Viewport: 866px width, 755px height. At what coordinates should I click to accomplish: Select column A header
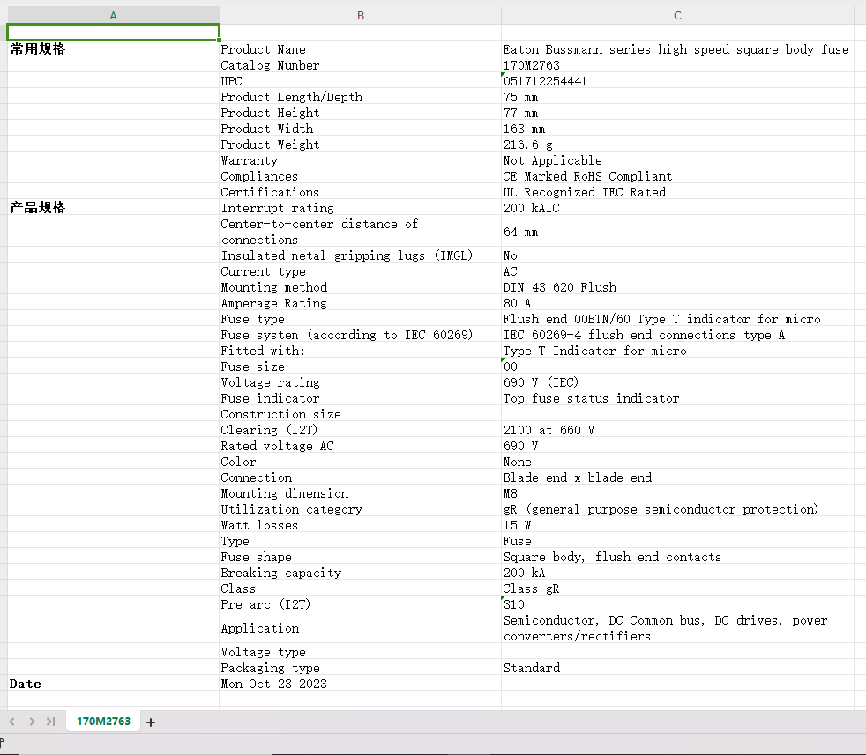coord(113,16)
